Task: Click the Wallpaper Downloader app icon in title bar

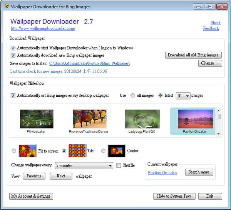Action: pos(7,7)
